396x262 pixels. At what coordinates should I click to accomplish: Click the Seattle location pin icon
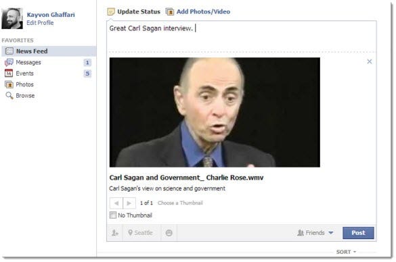(x=131, y=232)
